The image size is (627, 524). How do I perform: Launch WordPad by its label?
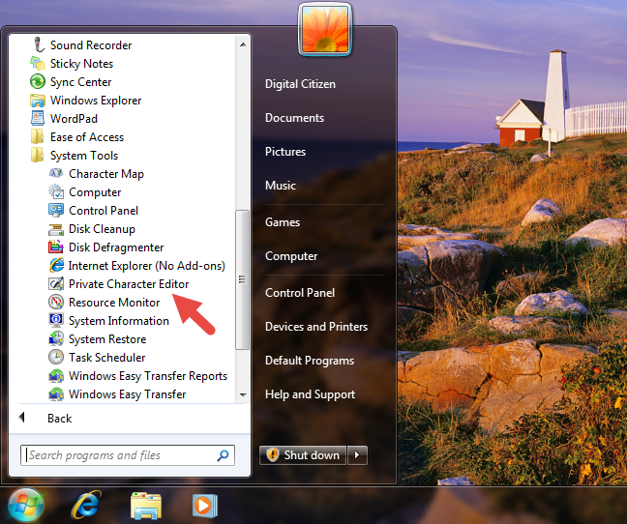[x=74, y=119]
